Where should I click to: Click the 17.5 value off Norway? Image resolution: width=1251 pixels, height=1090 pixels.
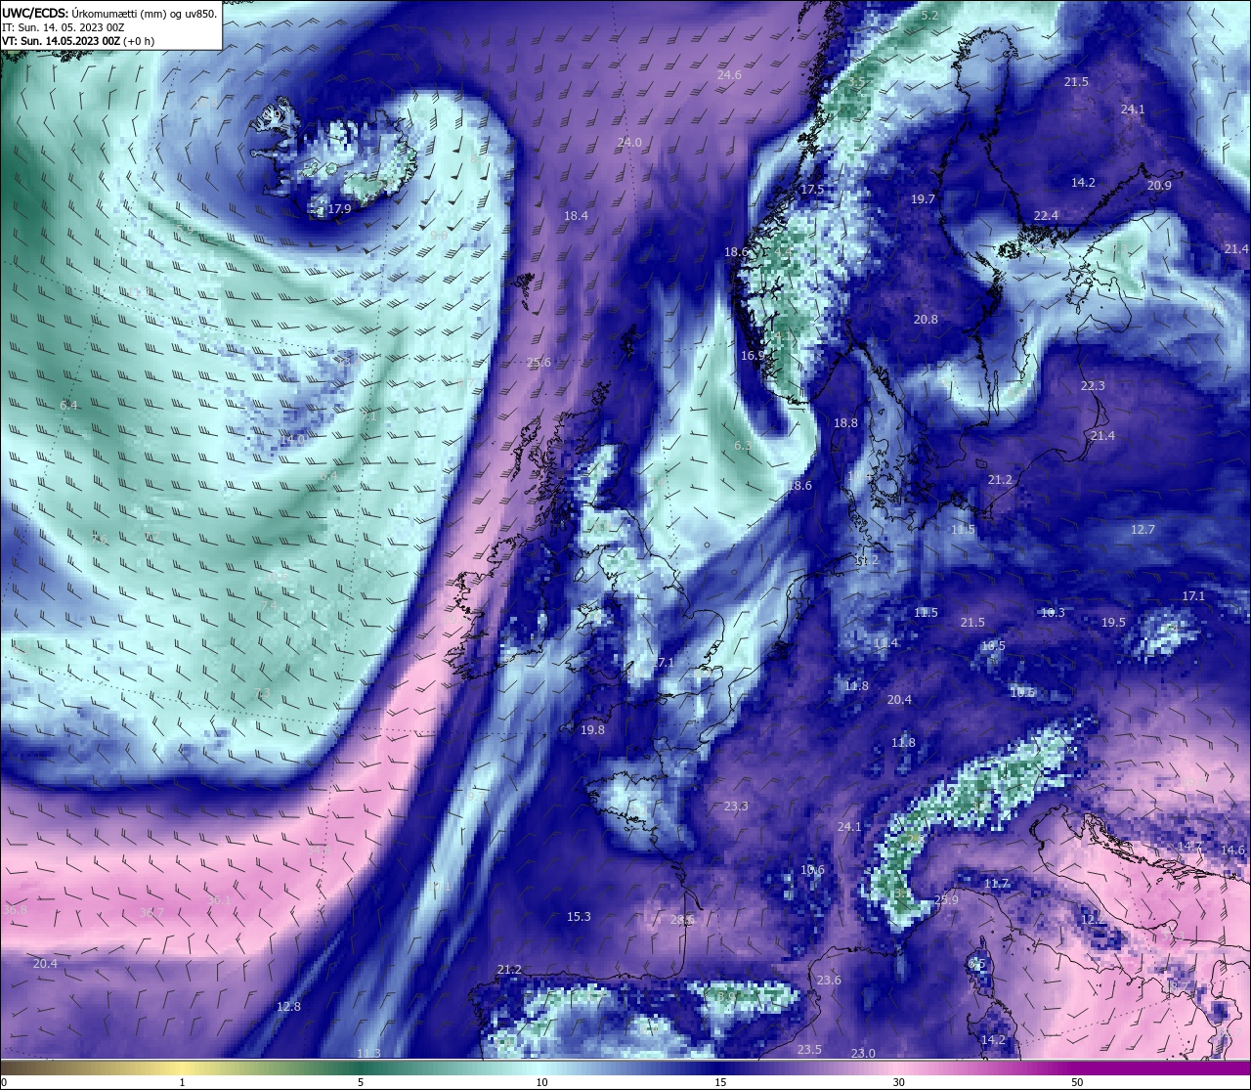tap(812, 190)
